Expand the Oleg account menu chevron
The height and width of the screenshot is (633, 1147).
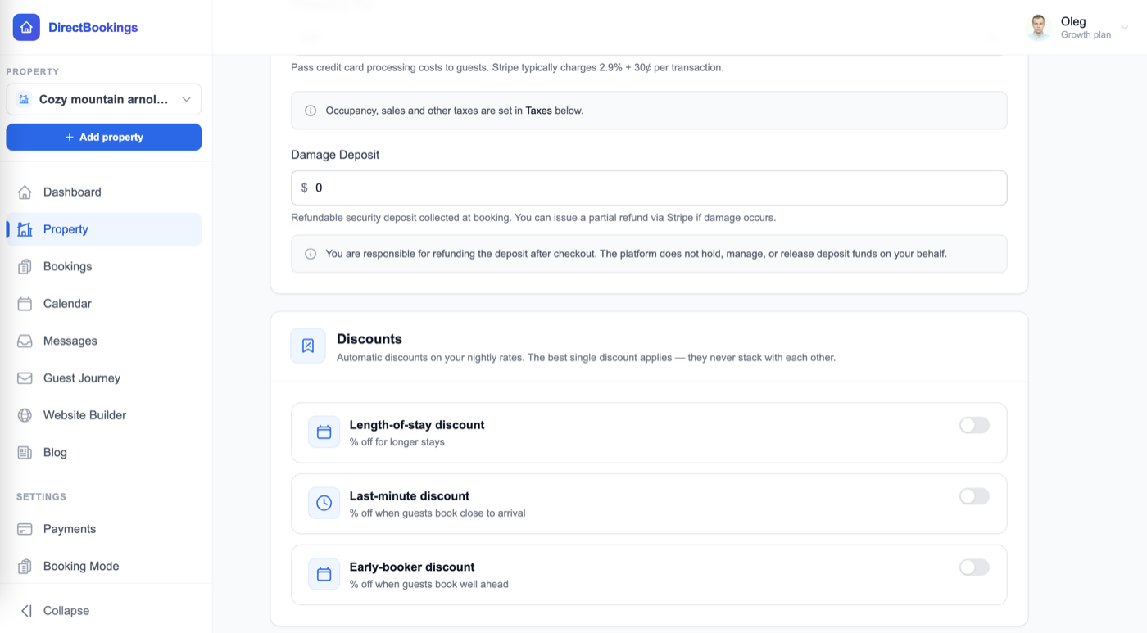coord(1125,28)
